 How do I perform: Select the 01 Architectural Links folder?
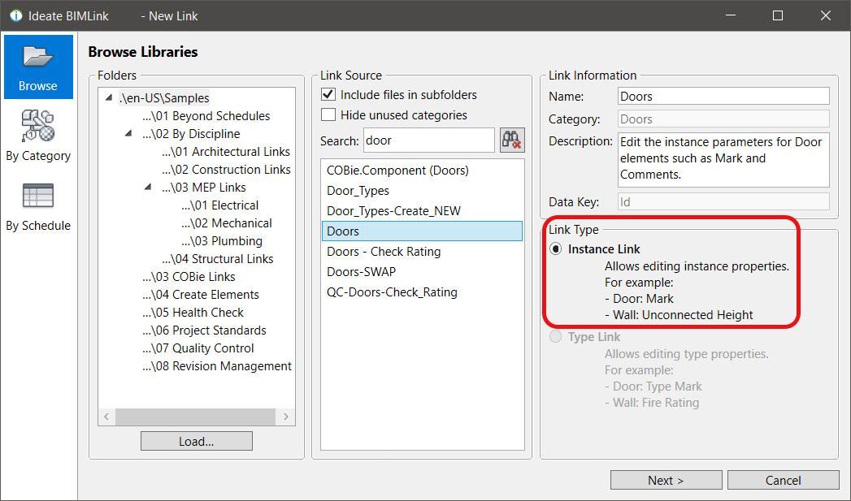pyautogui.click(x=226, y=152)
